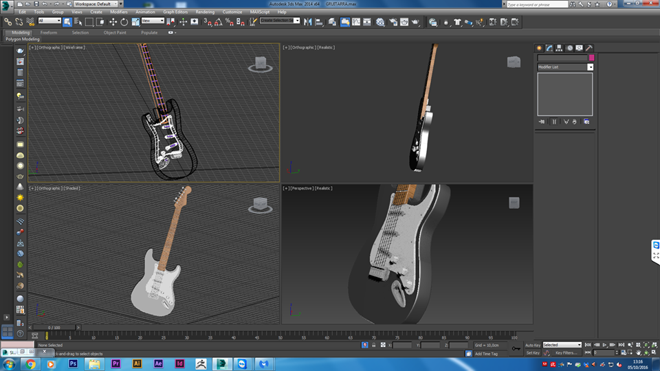Click the Select by Name icon
Screen dimensions: 660x371
tap(77, 22)
